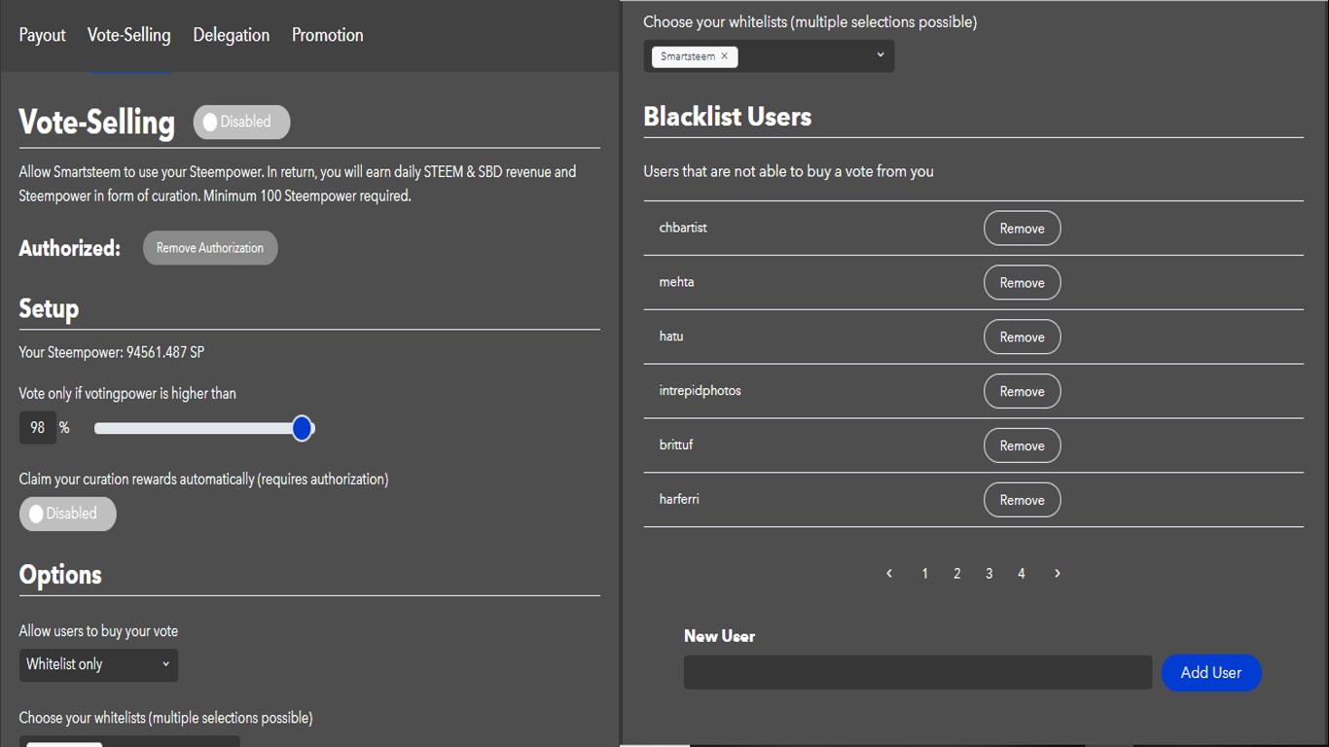The height and width of the screenshot is (747, 1329).
Task: Remove brittuf from the blacklist
Action: coord(1023,446)
